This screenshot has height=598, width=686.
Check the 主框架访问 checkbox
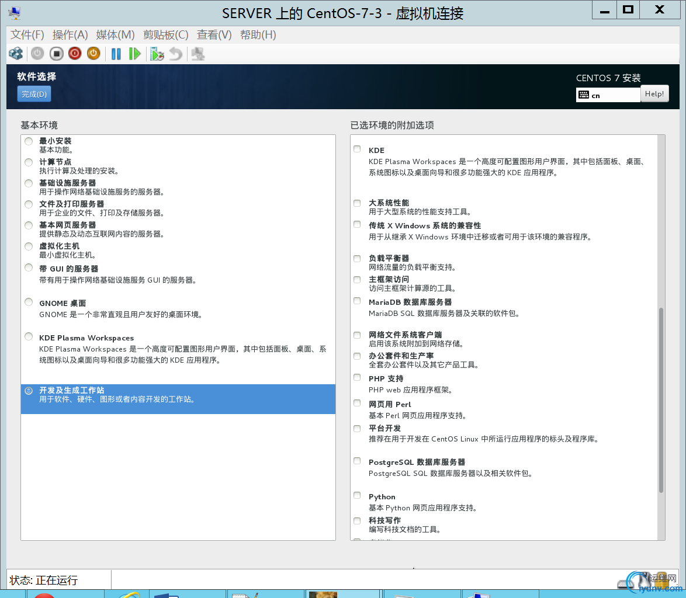(x=358, y=279)
